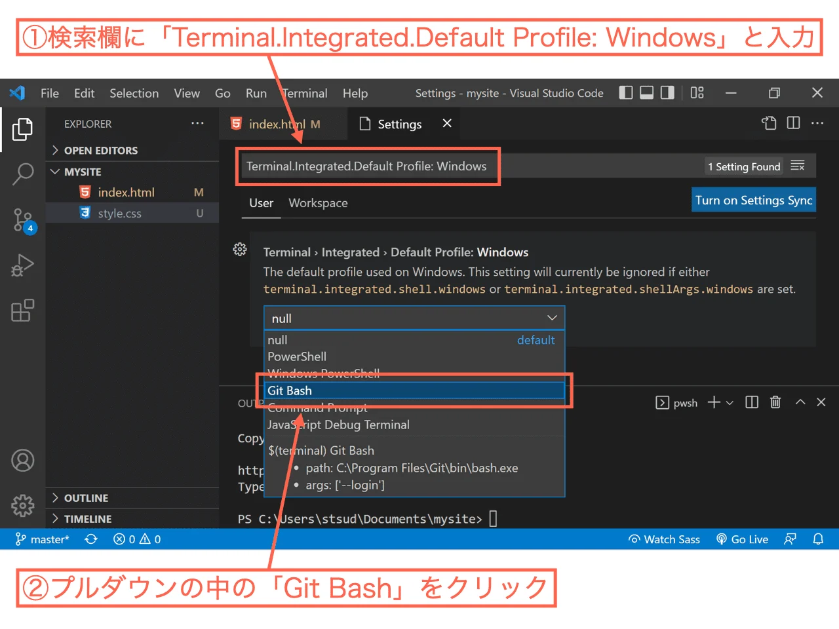Image resolution: width=839 pixels, height=629 pixels.
Task: Click the settings search input field
Action: (x=368, y=166)
